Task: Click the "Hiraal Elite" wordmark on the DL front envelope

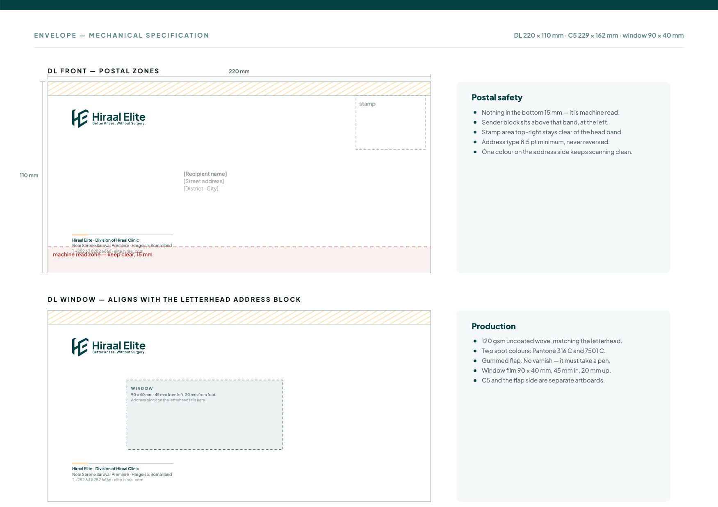Action: pyautogui.click(x=119, y=117)
